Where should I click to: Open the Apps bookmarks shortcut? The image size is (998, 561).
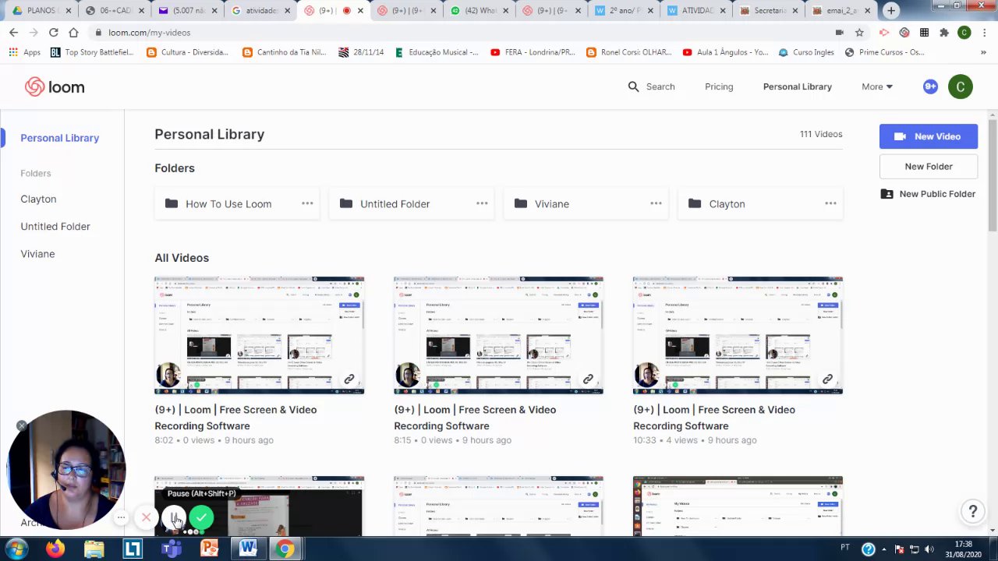tap(25, 52)
